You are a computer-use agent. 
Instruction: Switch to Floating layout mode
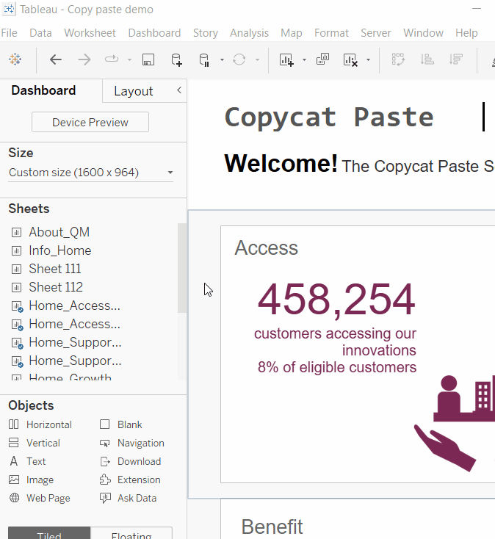click(131, 535)
